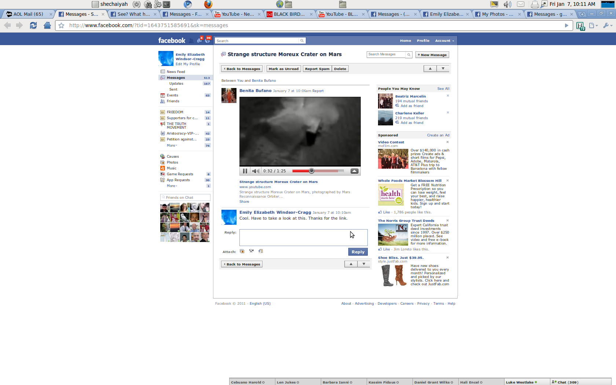Mute the video with the speaker icon
Screen dimensions: 616x385
click(256, 171)
